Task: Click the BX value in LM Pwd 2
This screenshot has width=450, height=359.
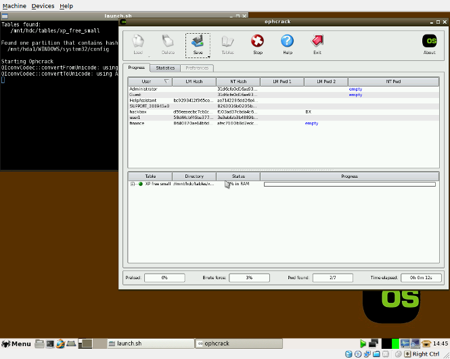Action: (308, 112)
